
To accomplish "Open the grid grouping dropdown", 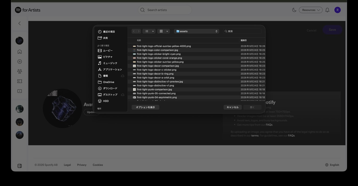I will click(x=163, y=31).
